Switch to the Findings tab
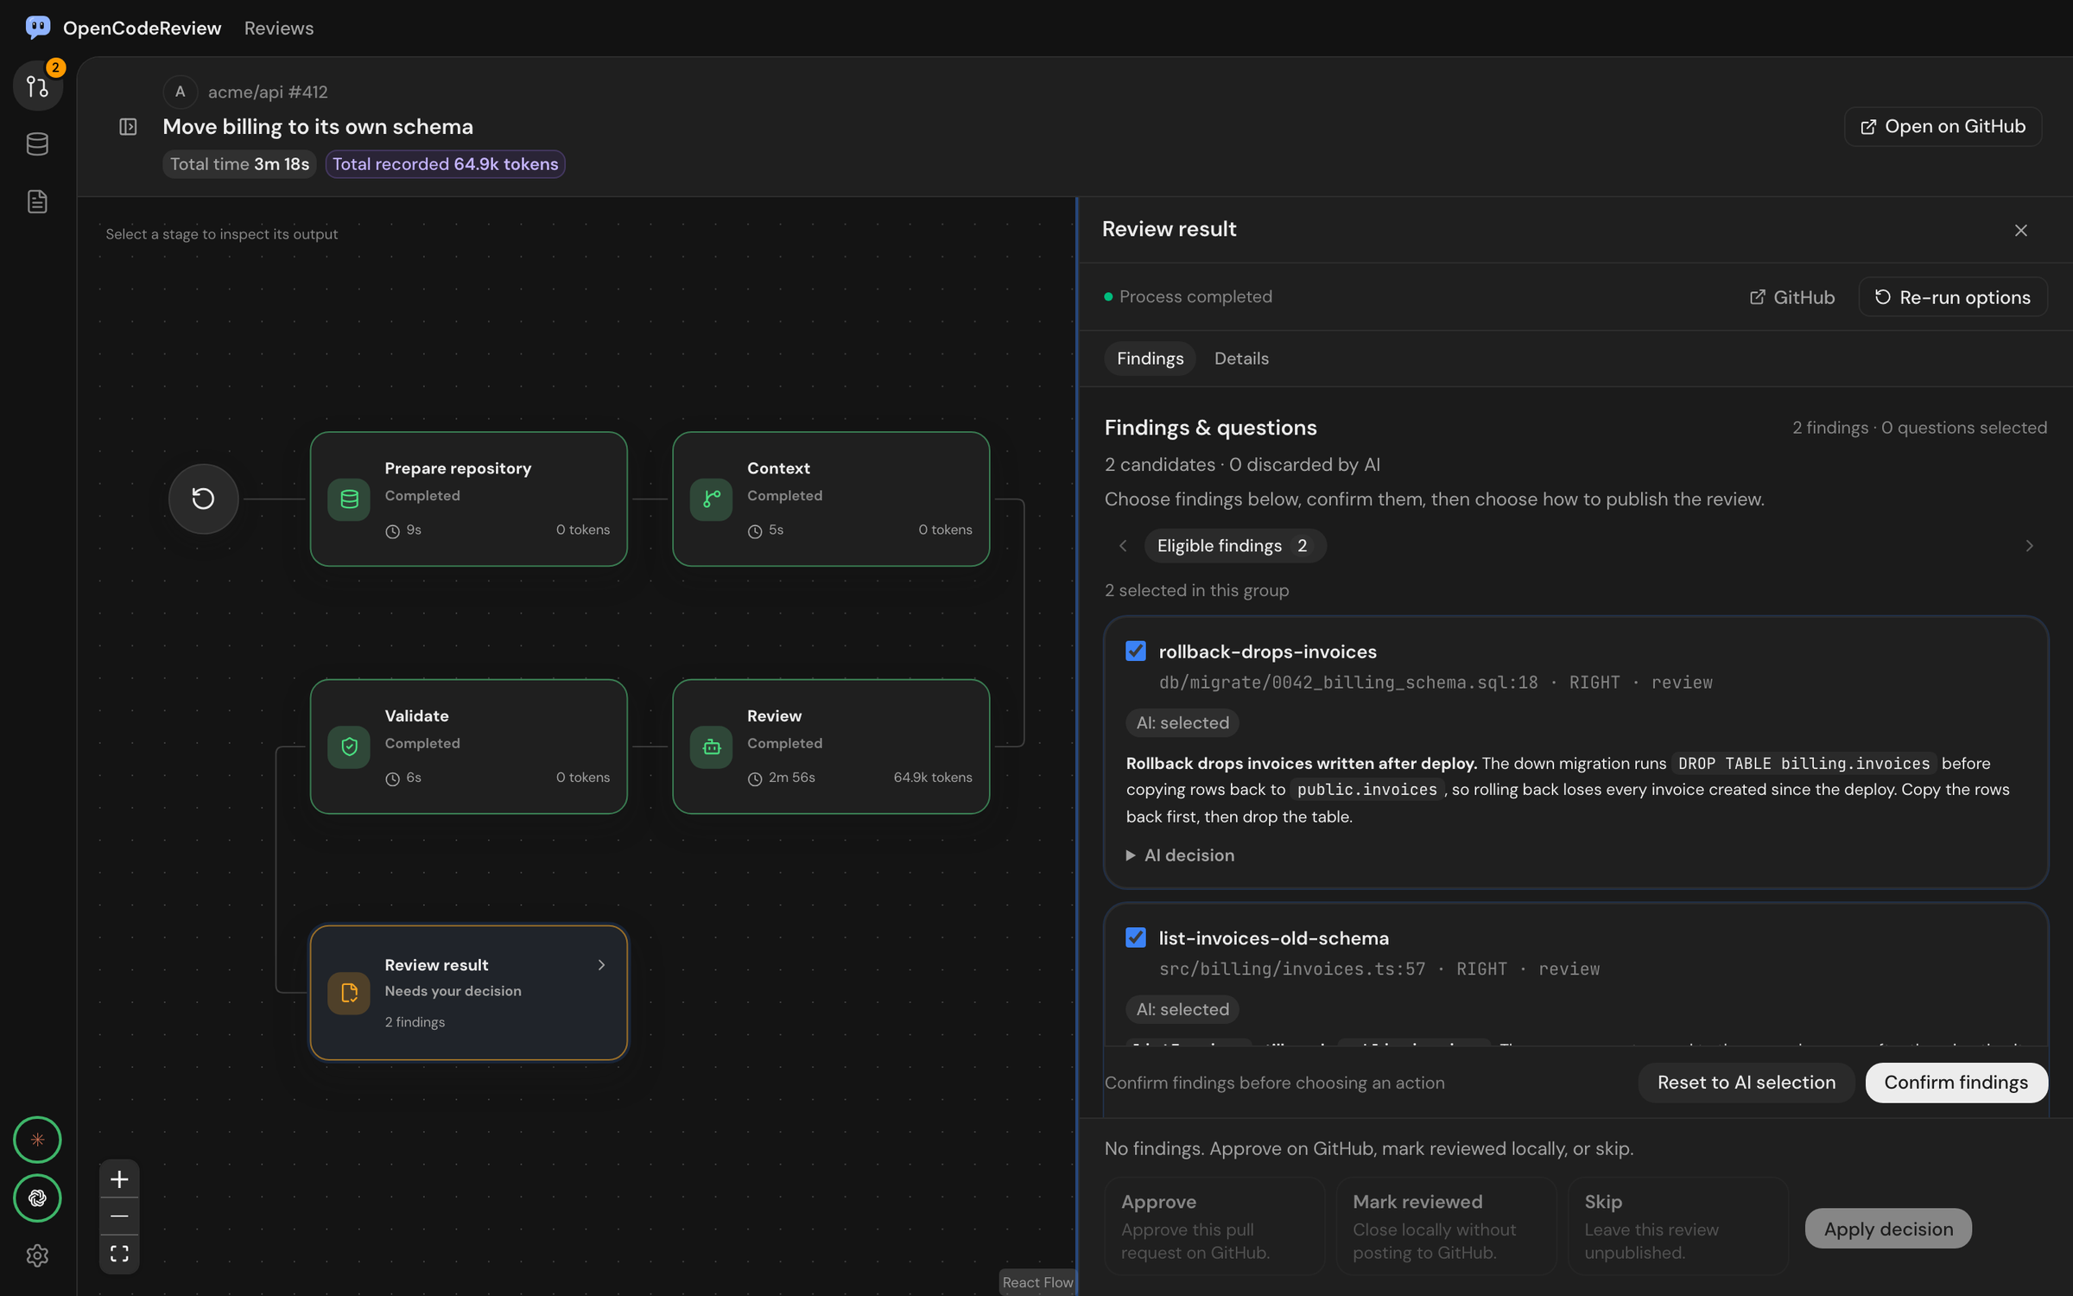The width and height of the screenshot is (2073, 1296). click(x=1150, y=359)
